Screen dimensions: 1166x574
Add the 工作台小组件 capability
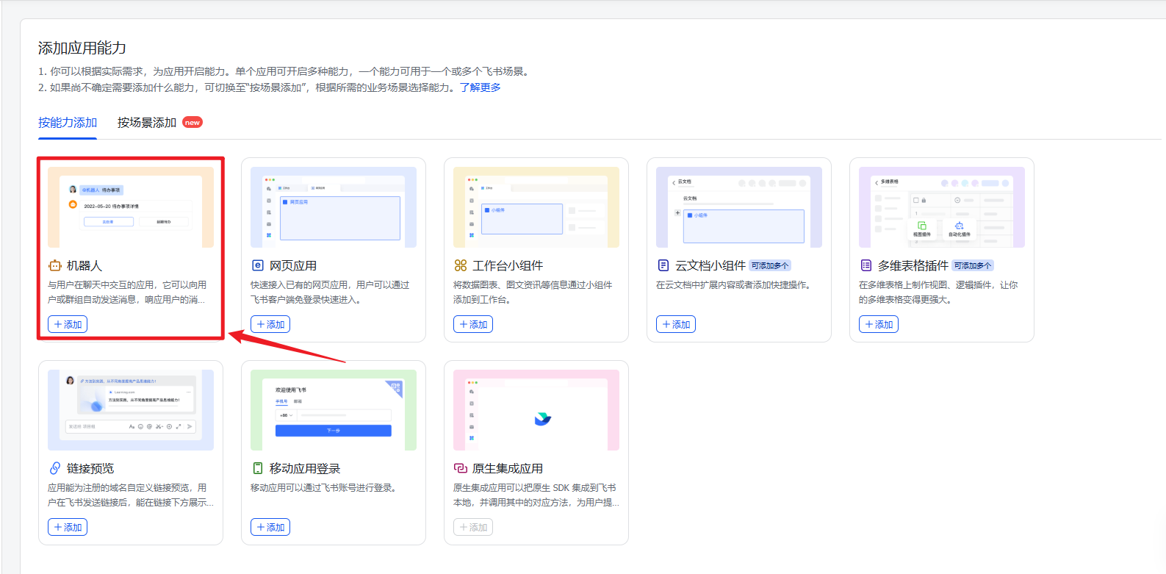tap(473, 324)
